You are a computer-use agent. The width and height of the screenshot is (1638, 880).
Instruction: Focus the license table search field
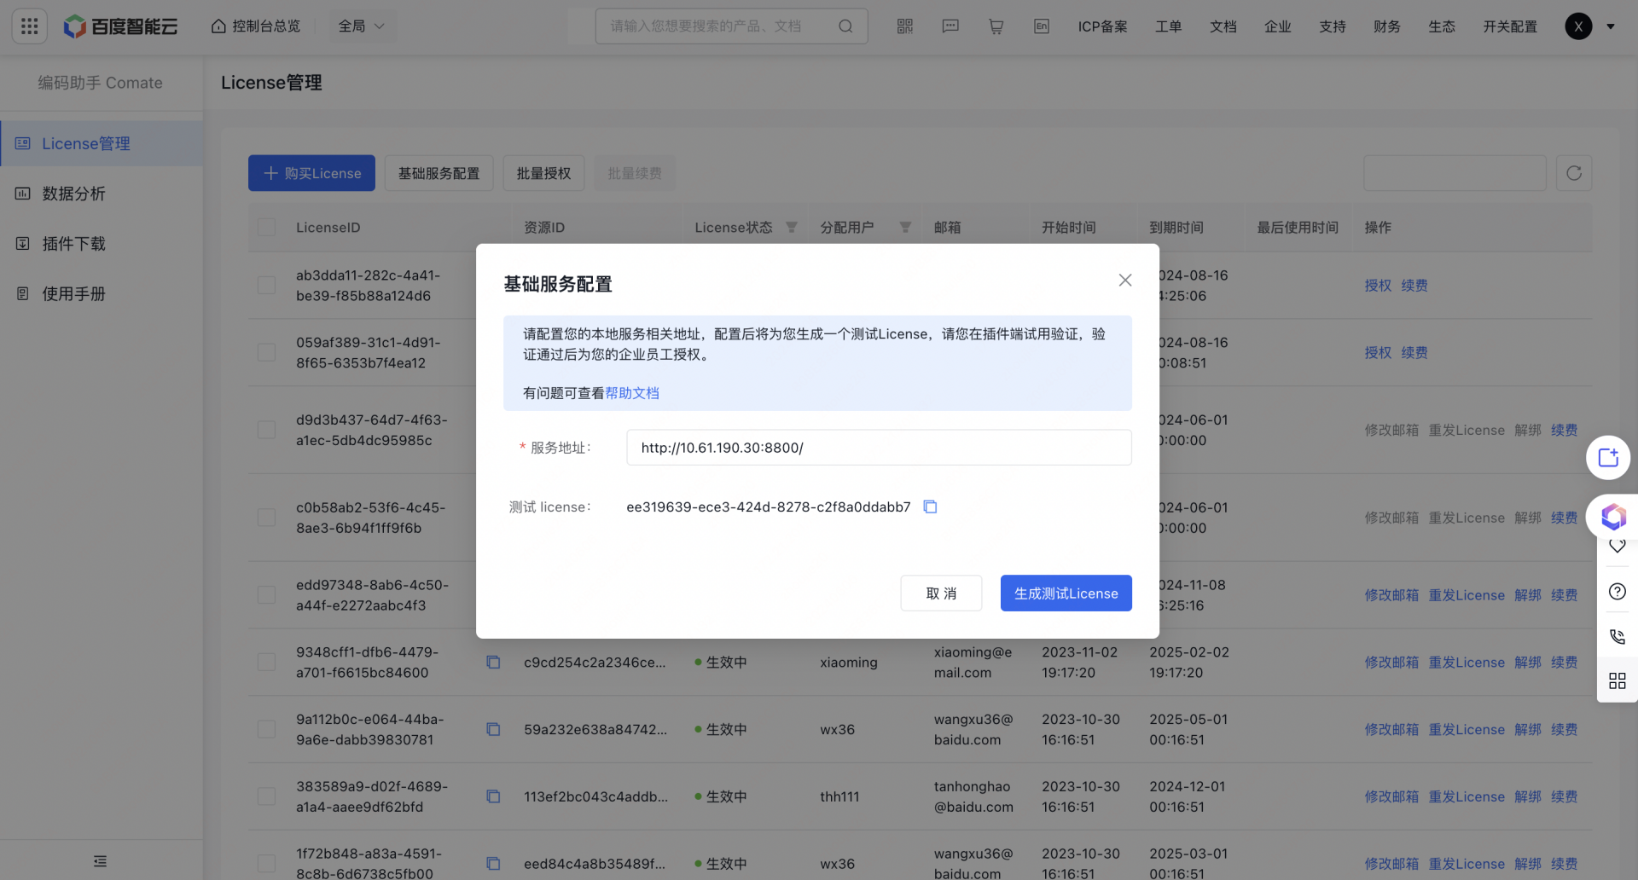(1455, 173)
